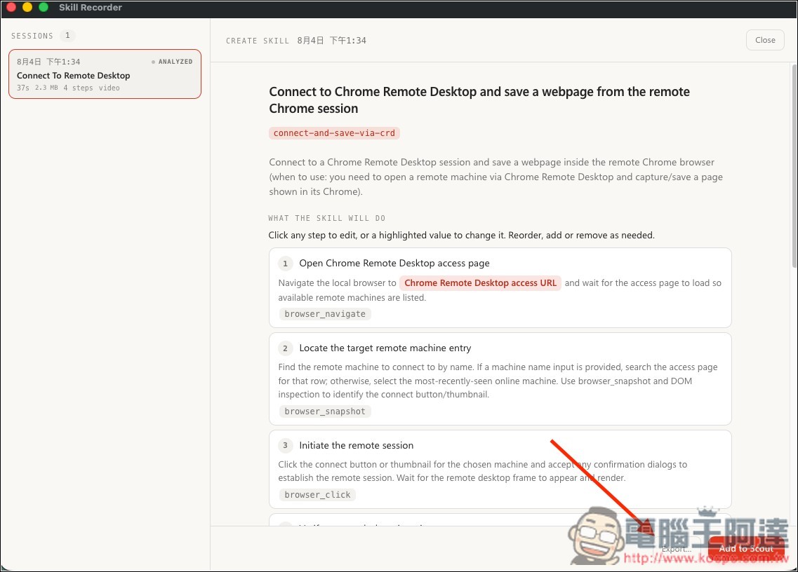Click the vertical scrollbar of the skill panel
This screenshot has height=572, width=798.
(794, 165)
